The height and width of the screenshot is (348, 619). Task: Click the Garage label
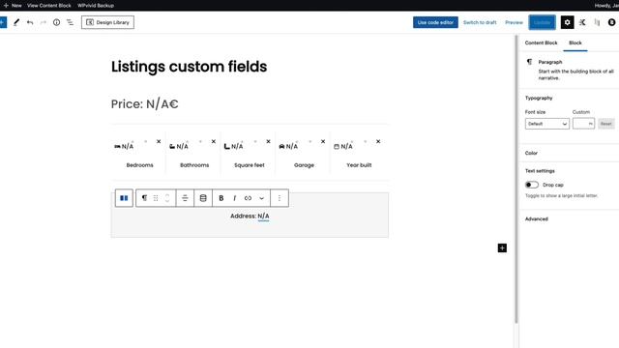[304, 165]
